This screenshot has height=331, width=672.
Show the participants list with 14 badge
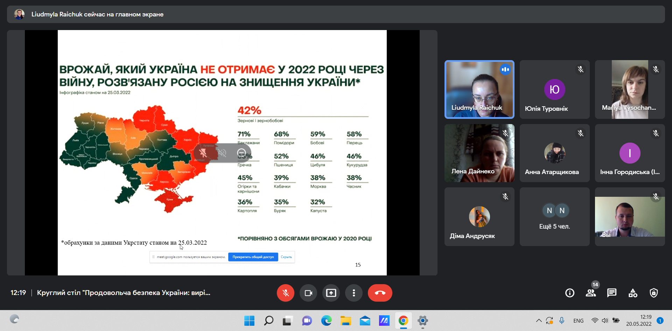pos(591,293)
